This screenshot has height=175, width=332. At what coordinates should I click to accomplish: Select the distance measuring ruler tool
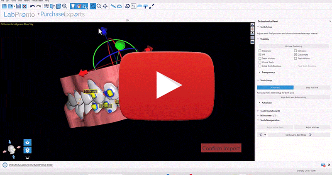click(113, 6)
